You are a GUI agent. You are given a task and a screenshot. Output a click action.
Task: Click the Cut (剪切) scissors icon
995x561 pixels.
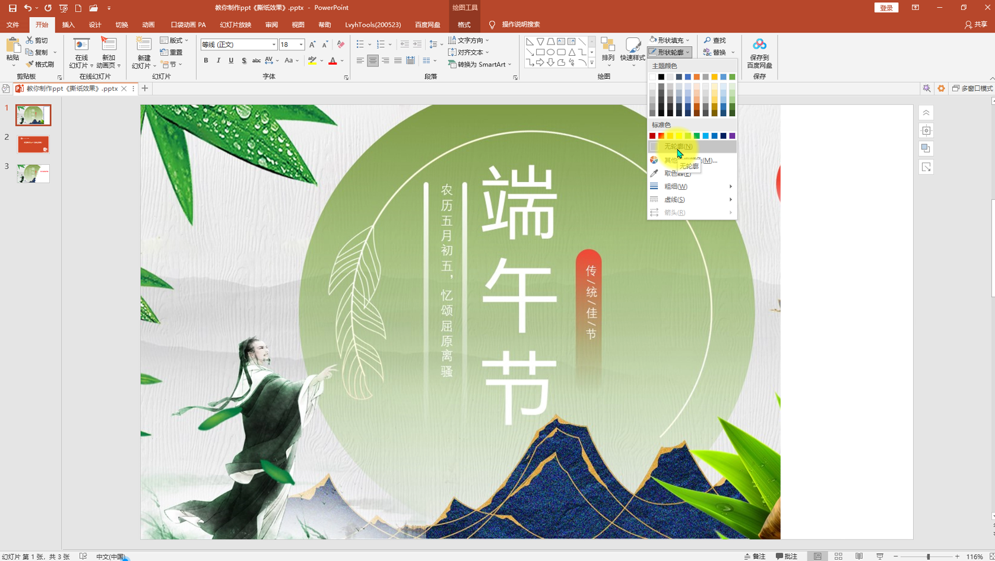(x=30, y=40)
